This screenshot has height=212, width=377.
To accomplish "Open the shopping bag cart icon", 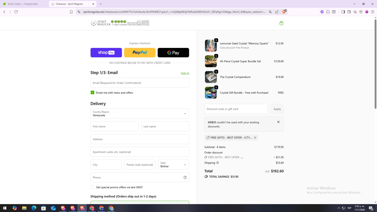I will coord(281,23).
